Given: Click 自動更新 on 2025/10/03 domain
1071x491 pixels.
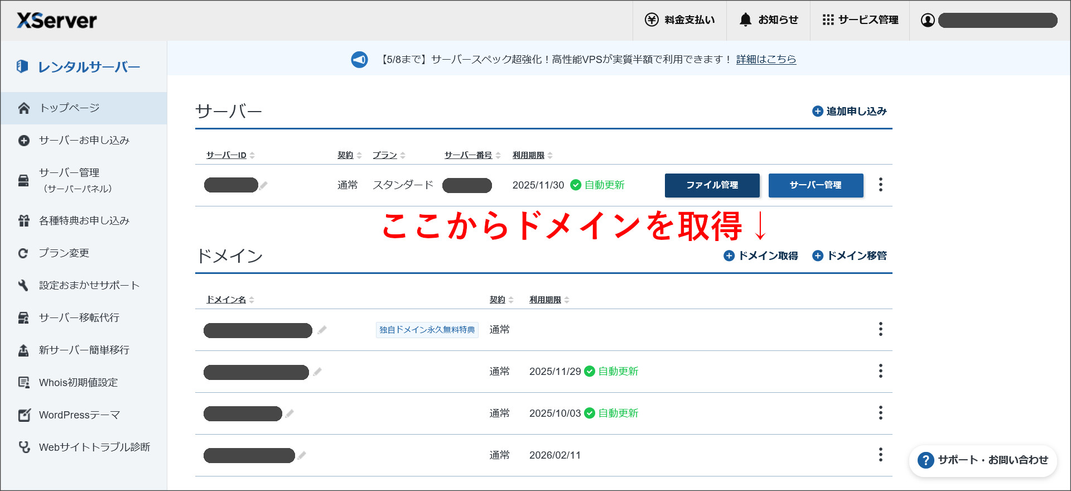Looking at the screenshot, I should (611, 413).
